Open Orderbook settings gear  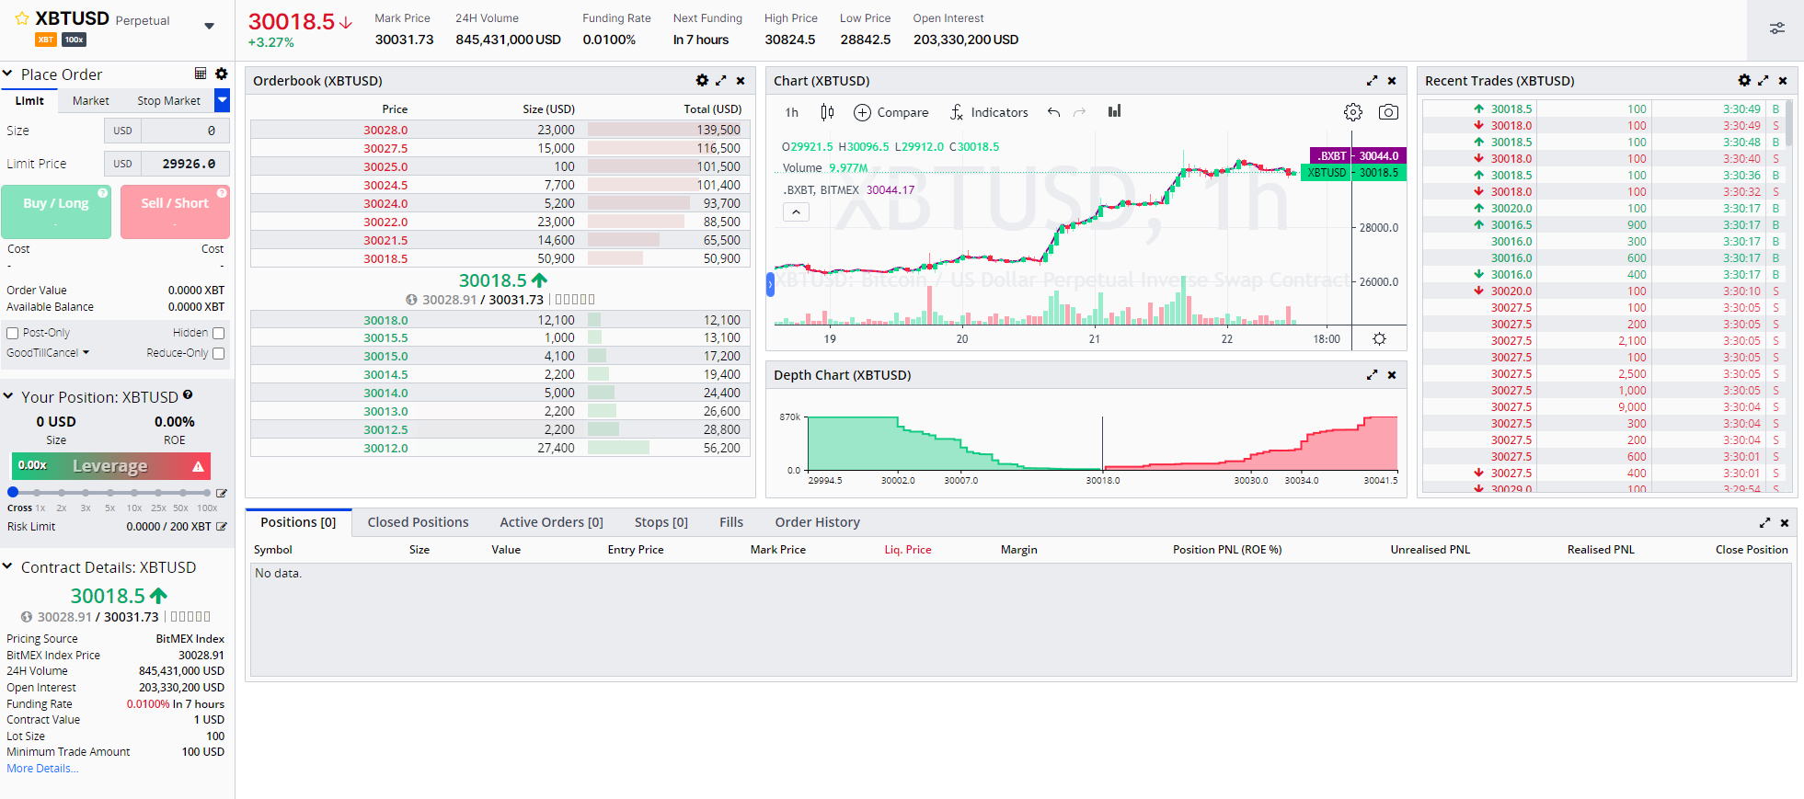click(702, 81)
